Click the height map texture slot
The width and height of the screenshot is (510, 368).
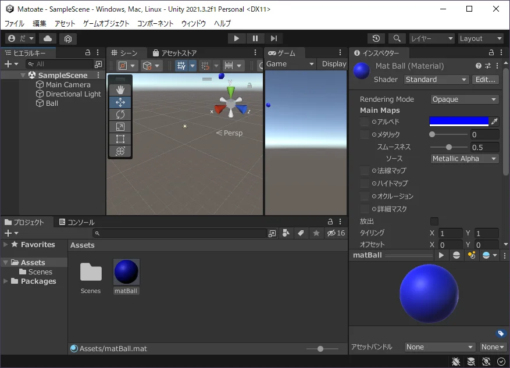click(x=364, y=183)
